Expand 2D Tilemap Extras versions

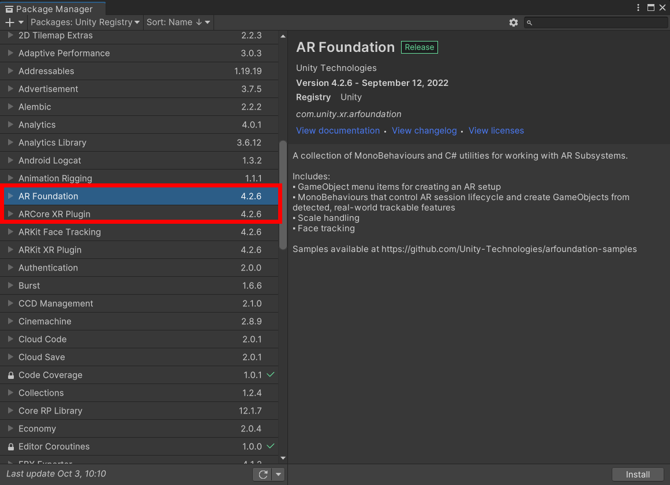coord(11,35)
